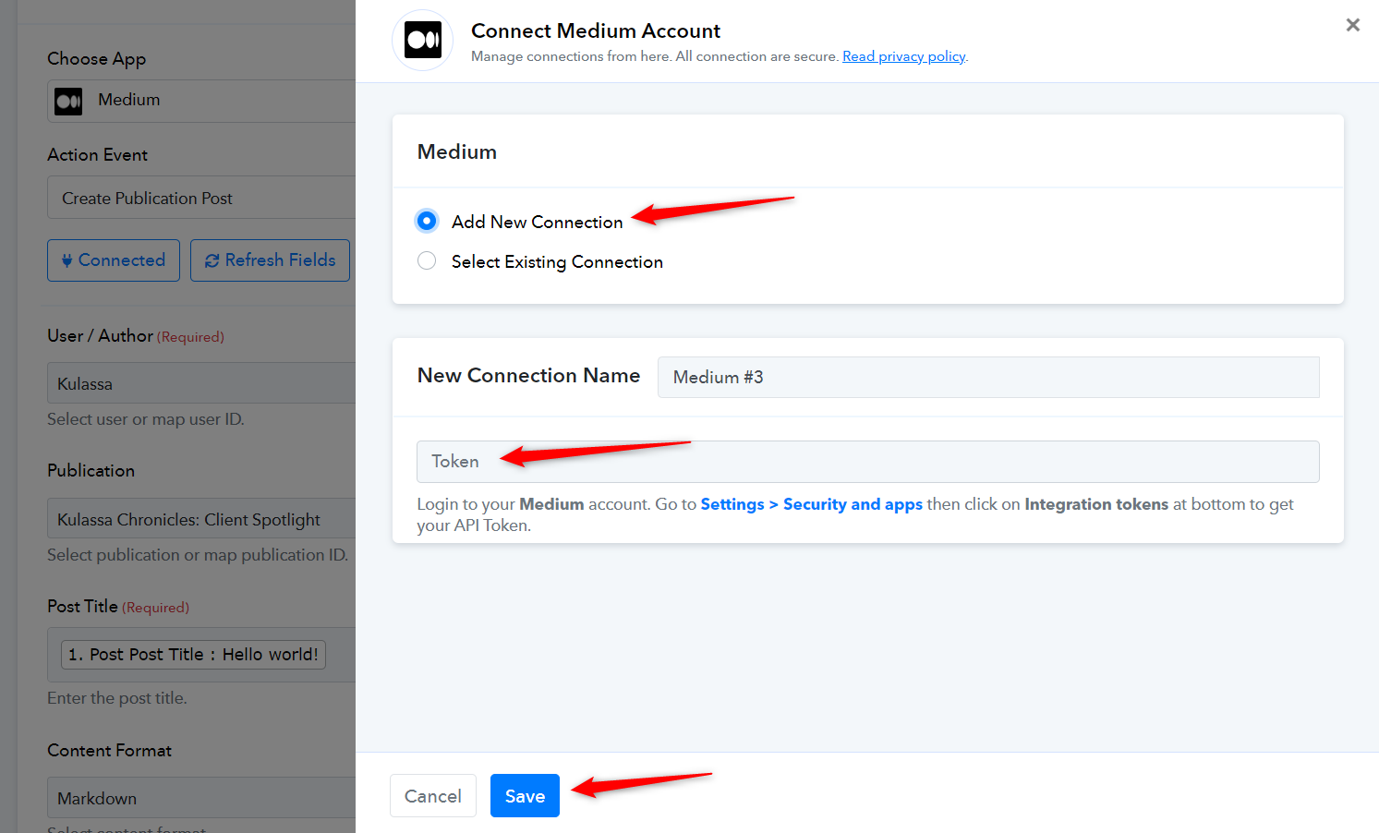Open the Publication Kulassa Chronicles dropdown
This screenshot has width=1379, height=833.
coord(201,519)
